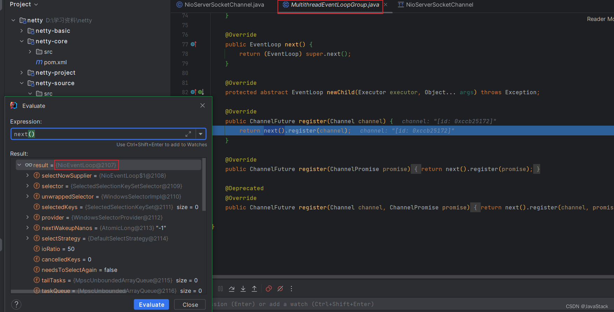Click the 'super.next()' call on line 78

(326, 54)
